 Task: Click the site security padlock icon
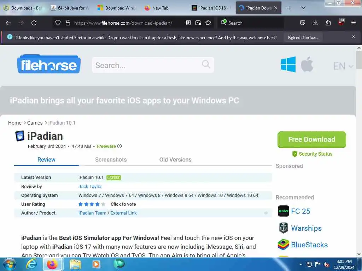pyautogui.click(x=68, y=23)
